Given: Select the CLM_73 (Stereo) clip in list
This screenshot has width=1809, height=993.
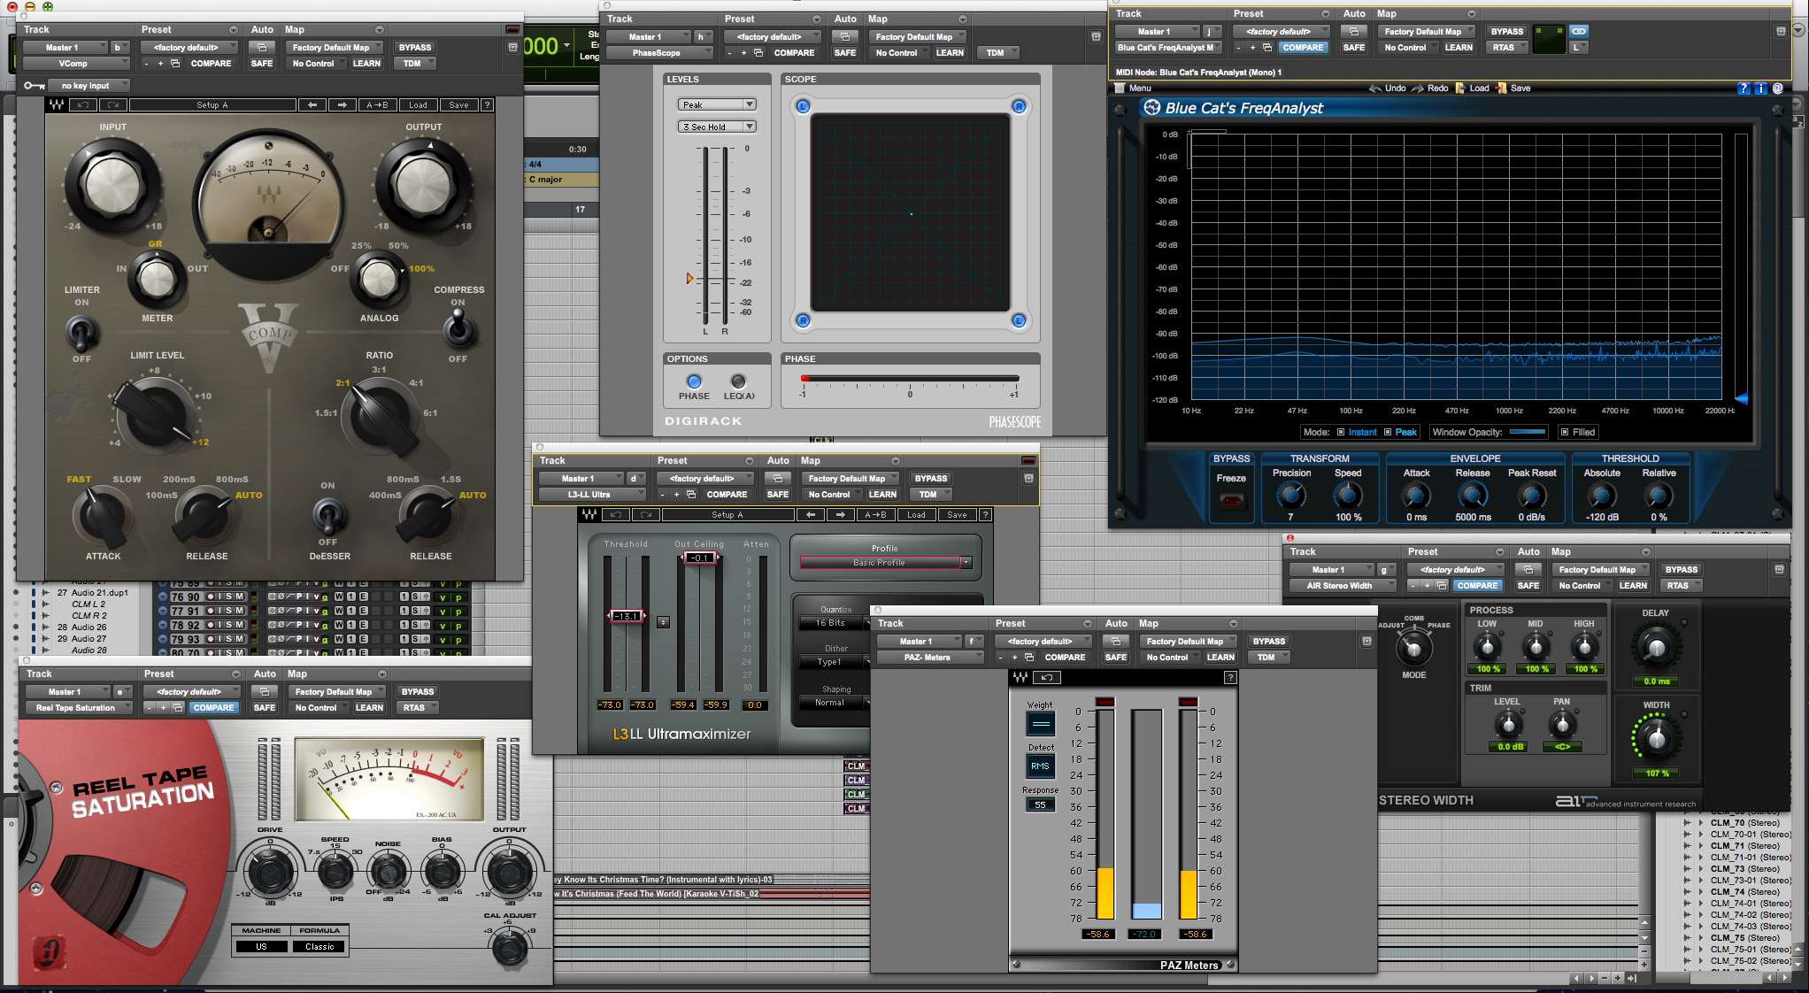Looking at the screenshot, I should pyautogui.click(x=1744, y=869).
